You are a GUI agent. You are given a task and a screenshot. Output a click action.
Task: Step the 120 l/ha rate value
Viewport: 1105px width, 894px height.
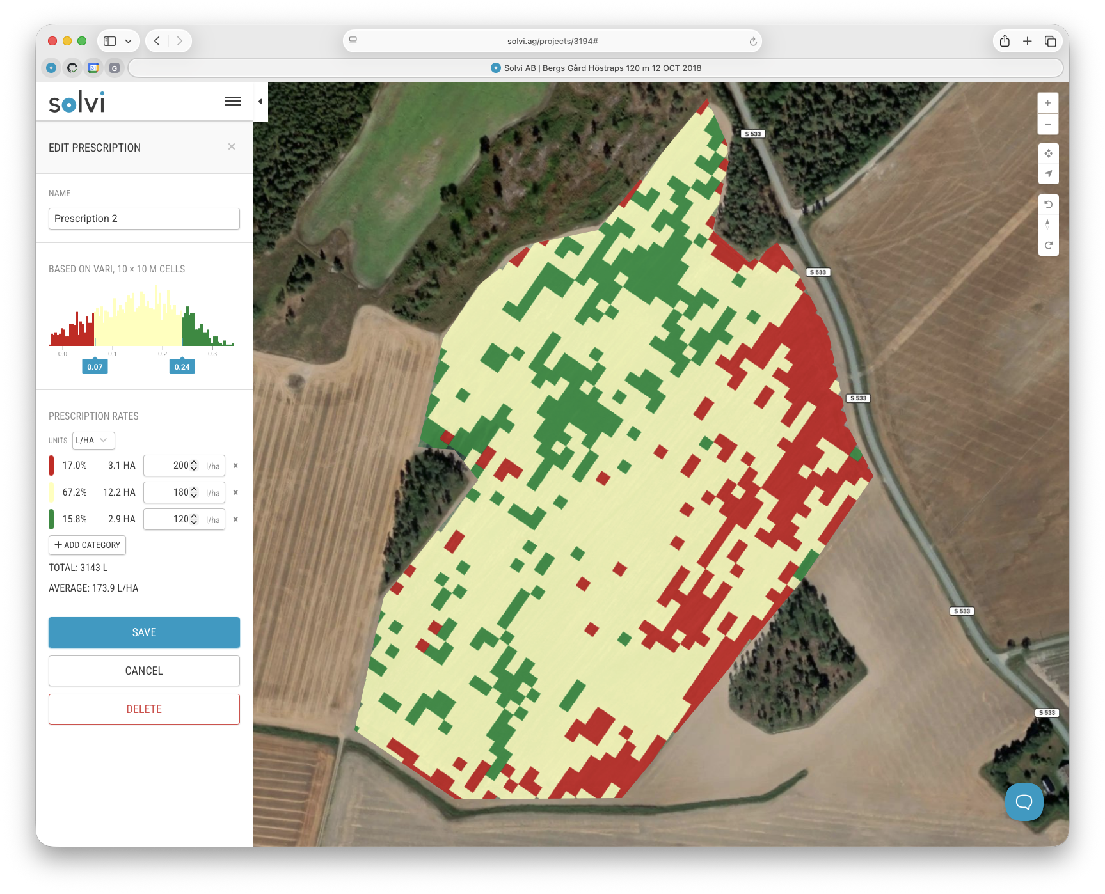(194, 519)
